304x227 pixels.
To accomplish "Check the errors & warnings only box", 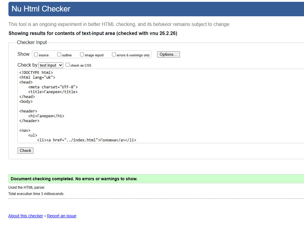I will (114, 55).
